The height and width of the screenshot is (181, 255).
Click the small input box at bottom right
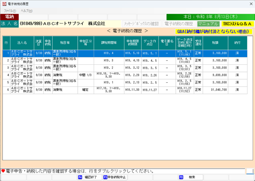pos(250,171)
